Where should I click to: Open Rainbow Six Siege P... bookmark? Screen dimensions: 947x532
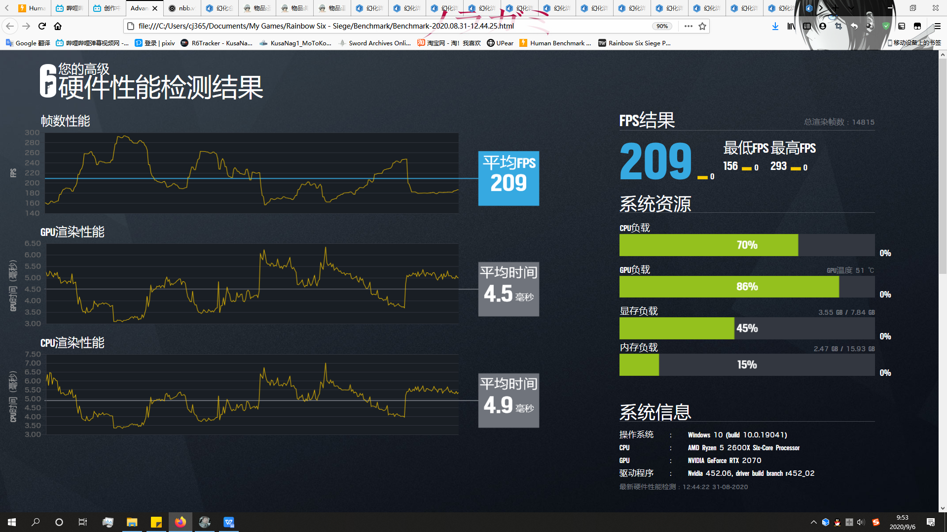[x=634, y=43]
